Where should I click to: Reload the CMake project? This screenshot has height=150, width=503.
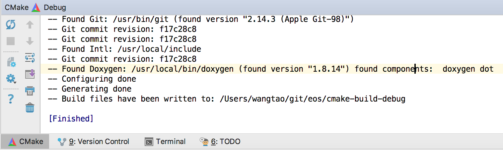(11, 25)
